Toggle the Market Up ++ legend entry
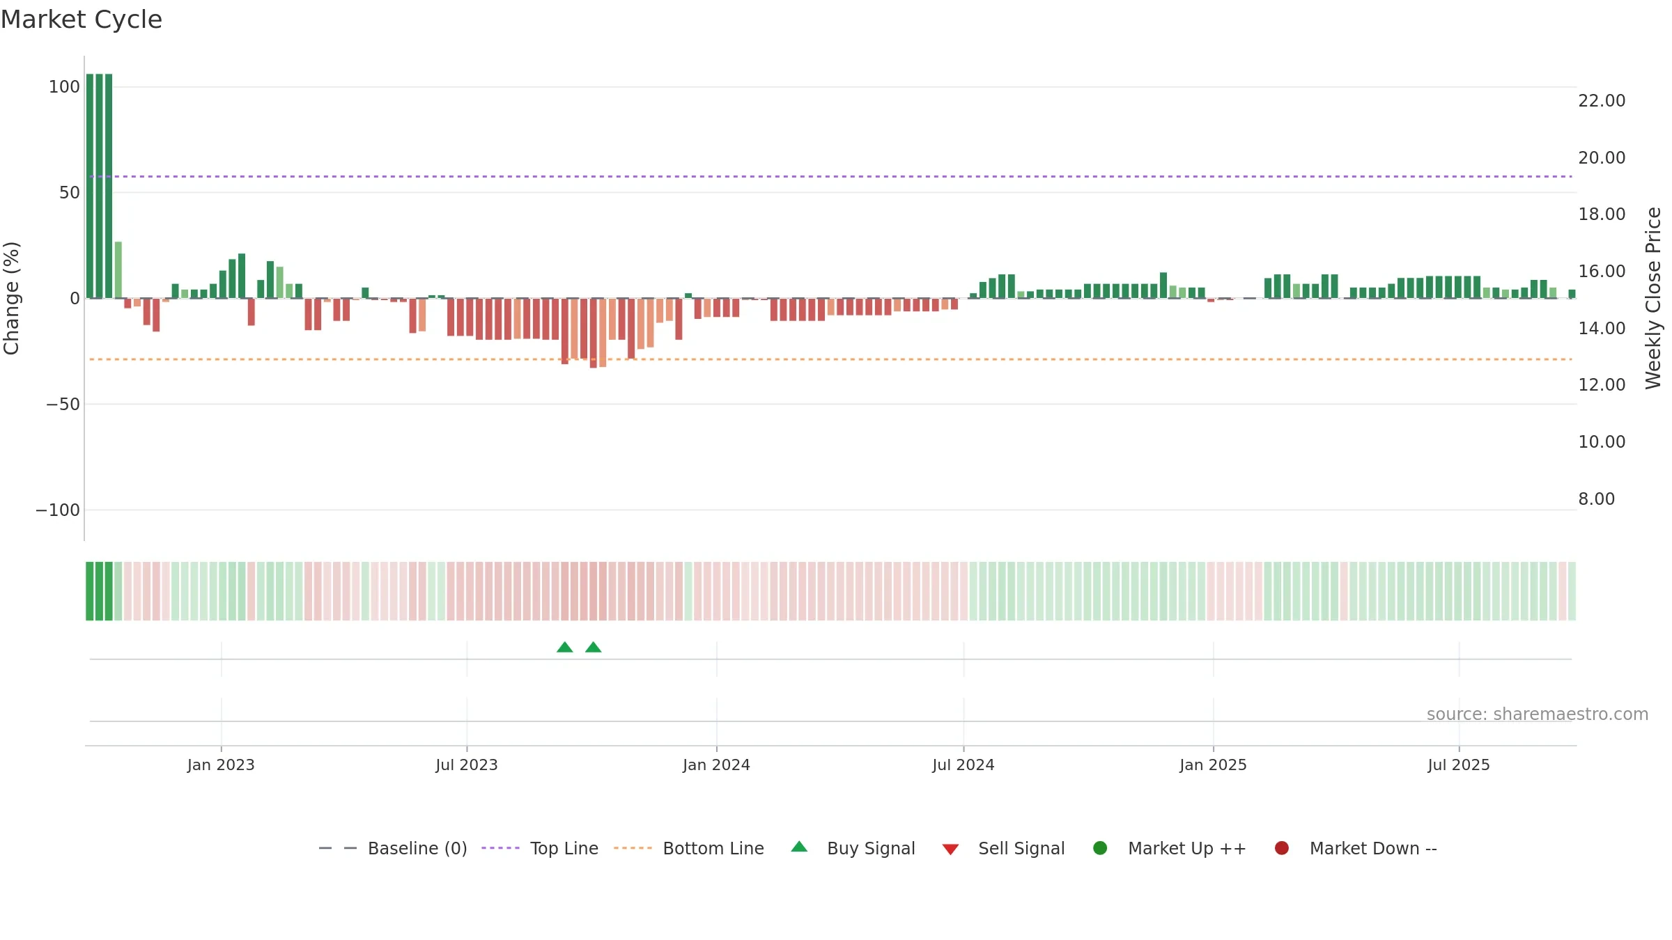Screen dimensions: 1672x940 1170,848
